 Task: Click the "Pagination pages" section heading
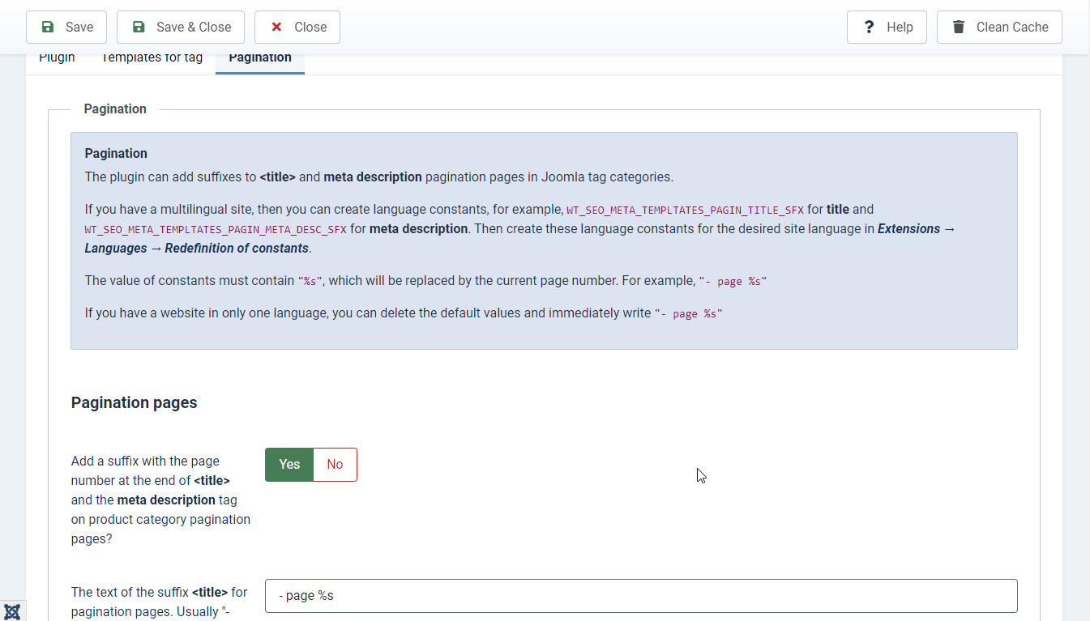click(134, 402)
